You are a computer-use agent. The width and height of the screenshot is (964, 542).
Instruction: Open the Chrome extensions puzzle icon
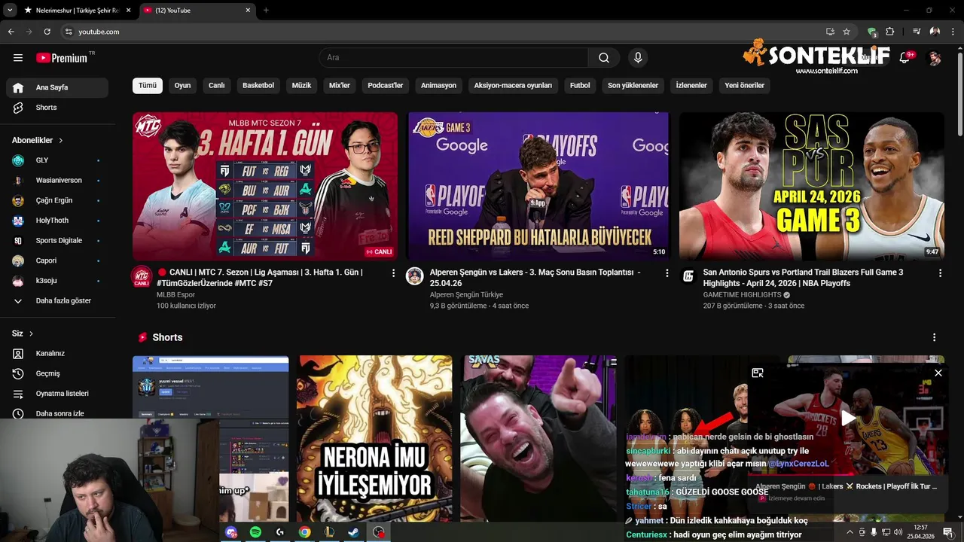[890, 32]
